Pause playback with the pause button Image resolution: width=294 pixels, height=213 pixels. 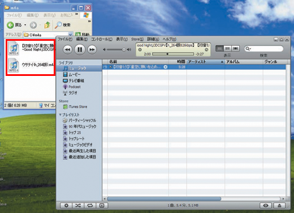[80, 50]
